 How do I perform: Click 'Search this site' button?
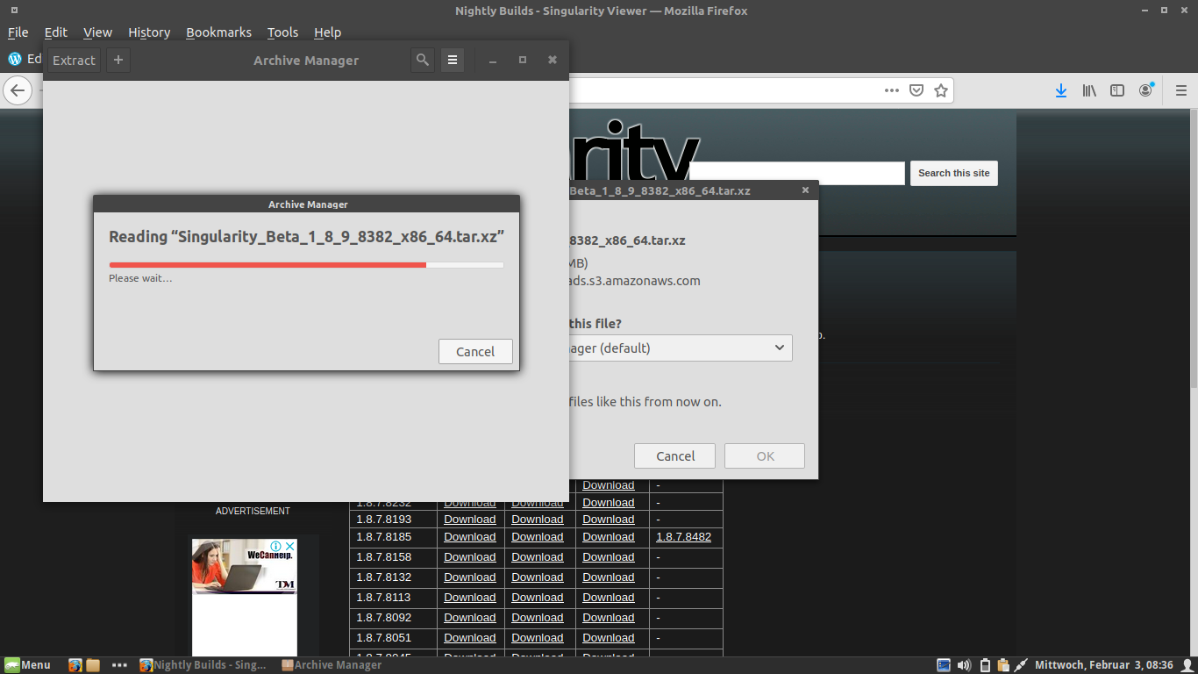[953, 173]
